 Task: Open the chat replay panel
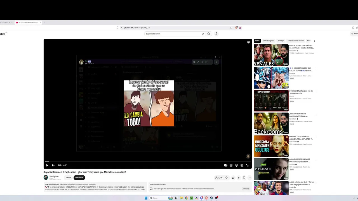click(246, 189)
